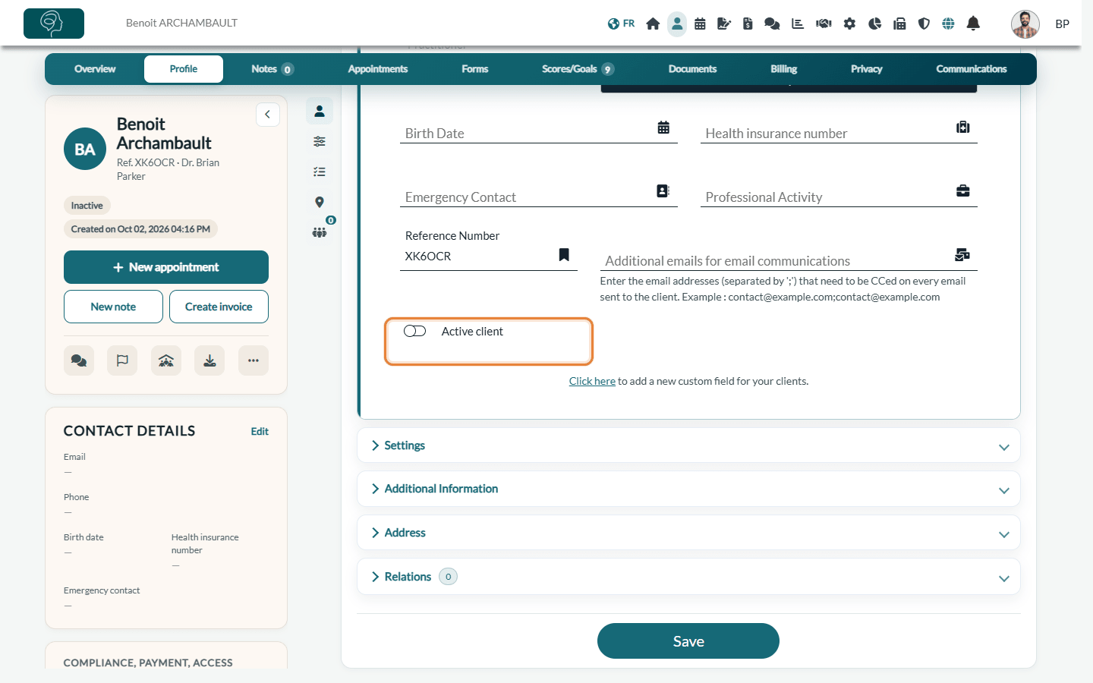Open the settings gear icon
The height and width of the screenshot is (683, 1093).
[849, 24]
